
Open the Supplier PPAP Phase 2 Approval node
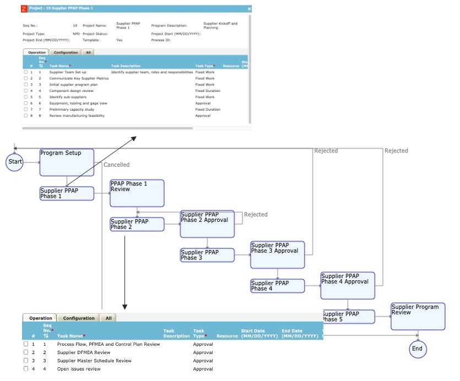coord(207,224)
